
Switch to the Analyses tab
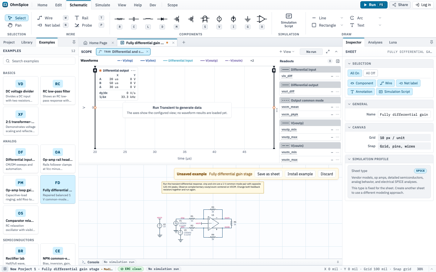click(375, 42)
